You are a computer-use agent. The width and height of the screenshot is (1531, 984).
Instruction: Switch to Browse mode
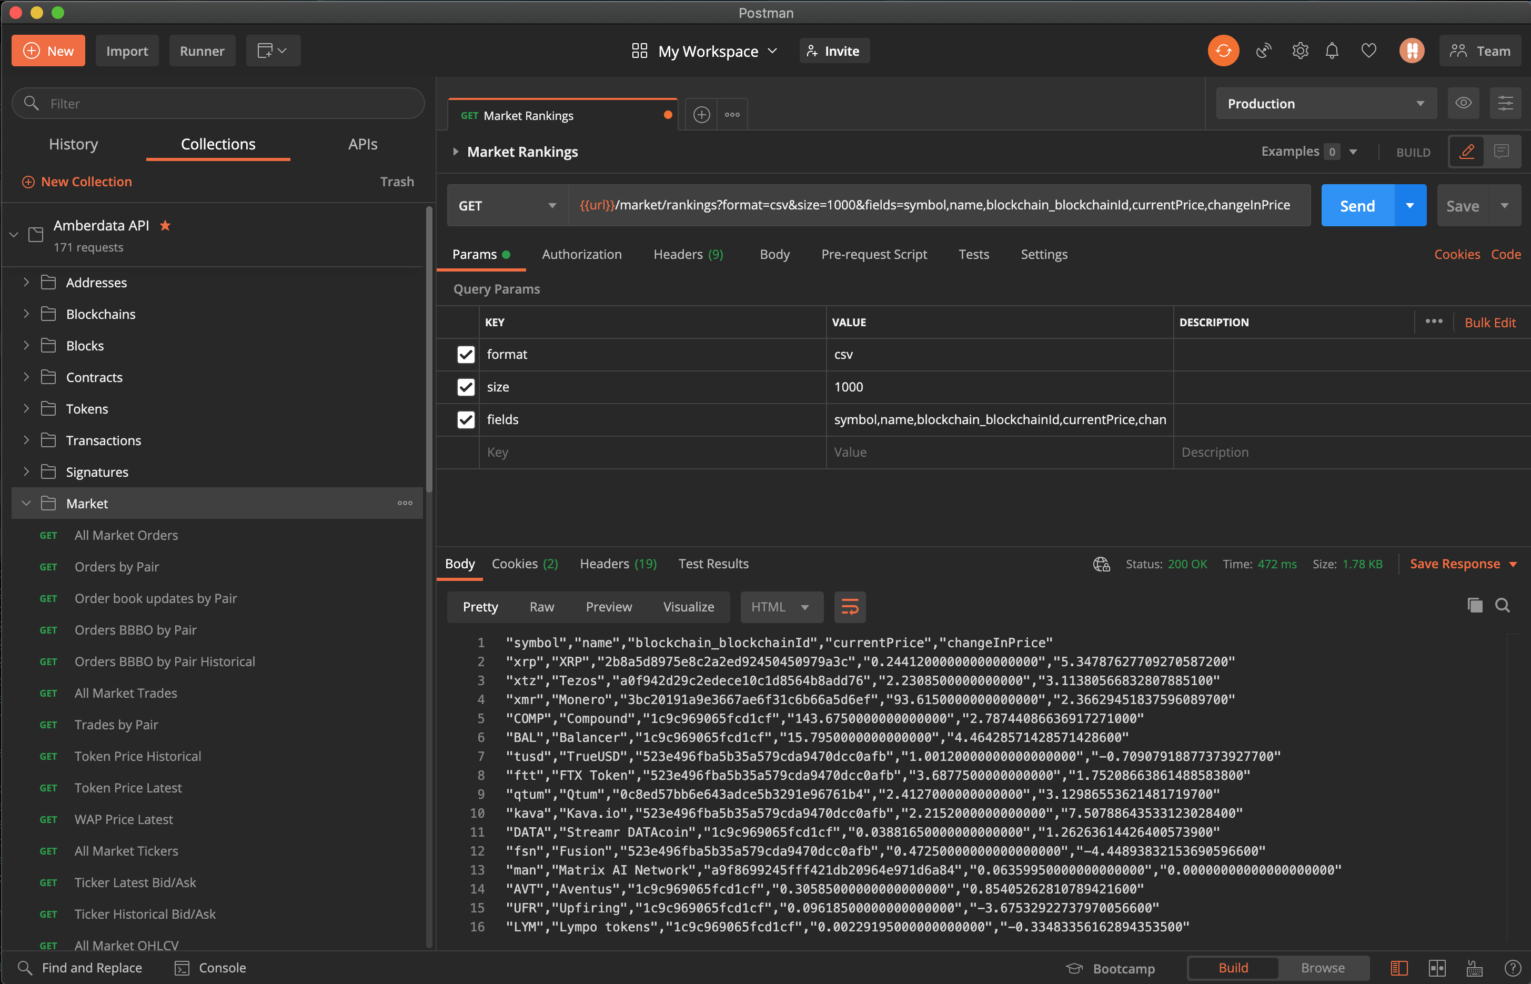[1322, 968]
